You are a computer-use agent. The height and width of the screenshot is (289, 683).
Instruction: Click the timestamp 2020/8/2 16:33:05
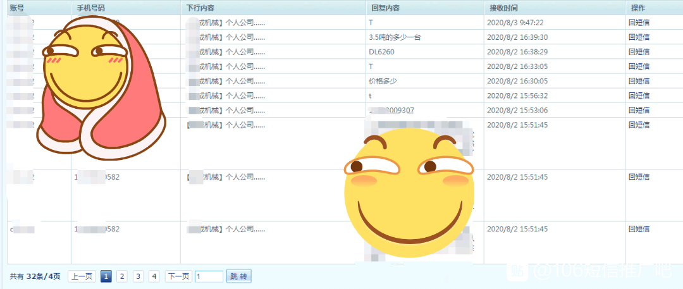517,66
